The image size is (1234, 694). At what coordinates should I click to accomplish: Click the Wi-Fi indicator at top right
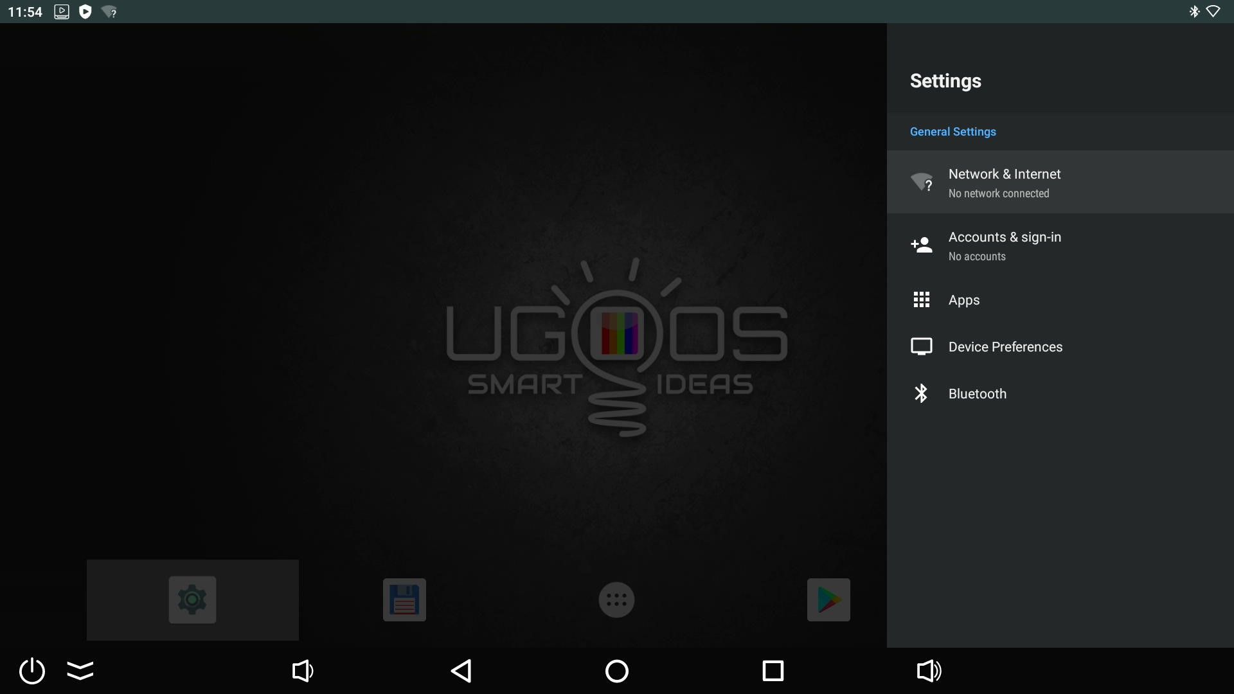click(x=1213, y=12)
